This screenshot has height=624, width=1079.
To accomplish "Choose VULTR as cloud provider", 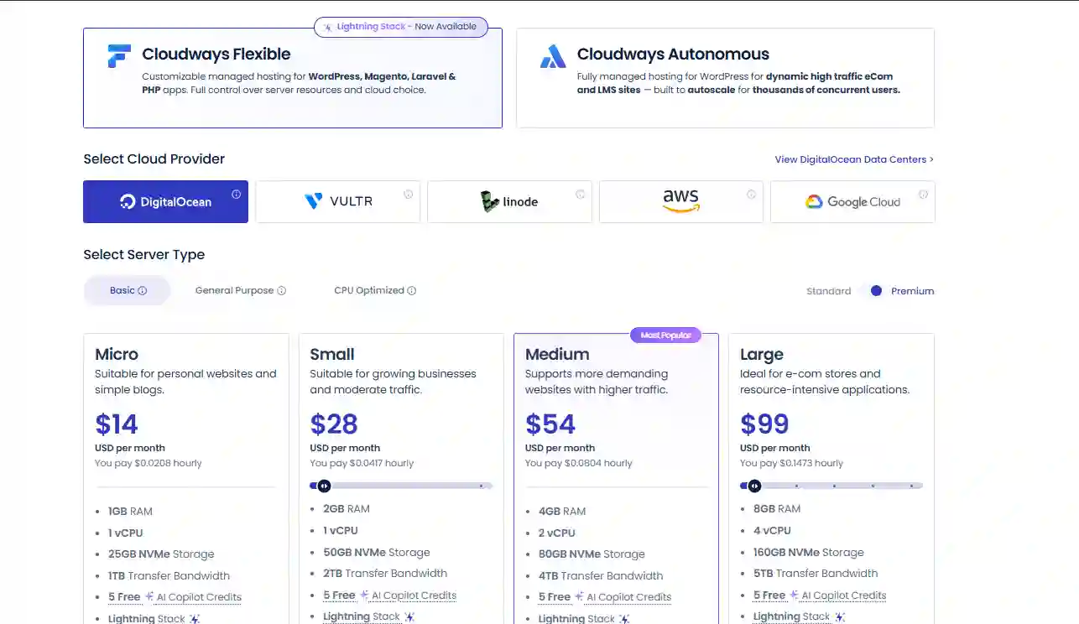I will (337, 201).
